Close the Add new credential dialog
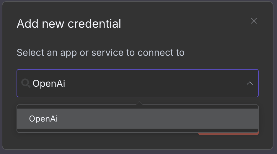This screenshot has width=277, height=154. click(254, 21)
